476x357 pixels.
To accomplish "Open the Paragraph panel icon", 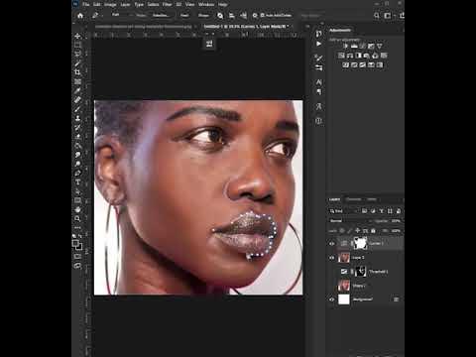I will 318,91.
